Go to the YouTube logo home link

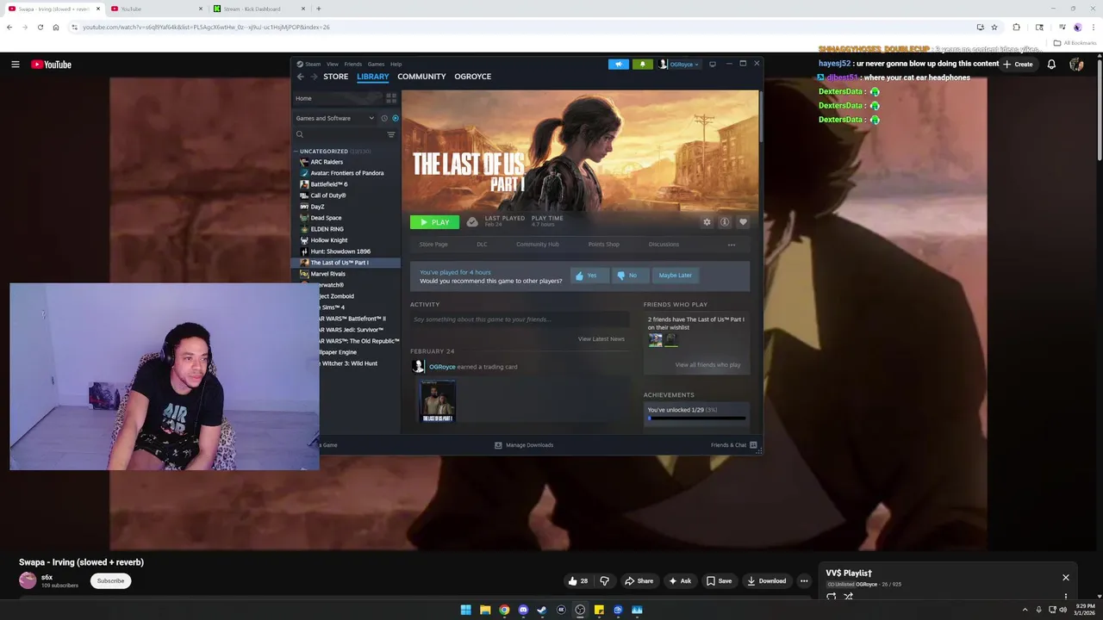pos(51,65)
